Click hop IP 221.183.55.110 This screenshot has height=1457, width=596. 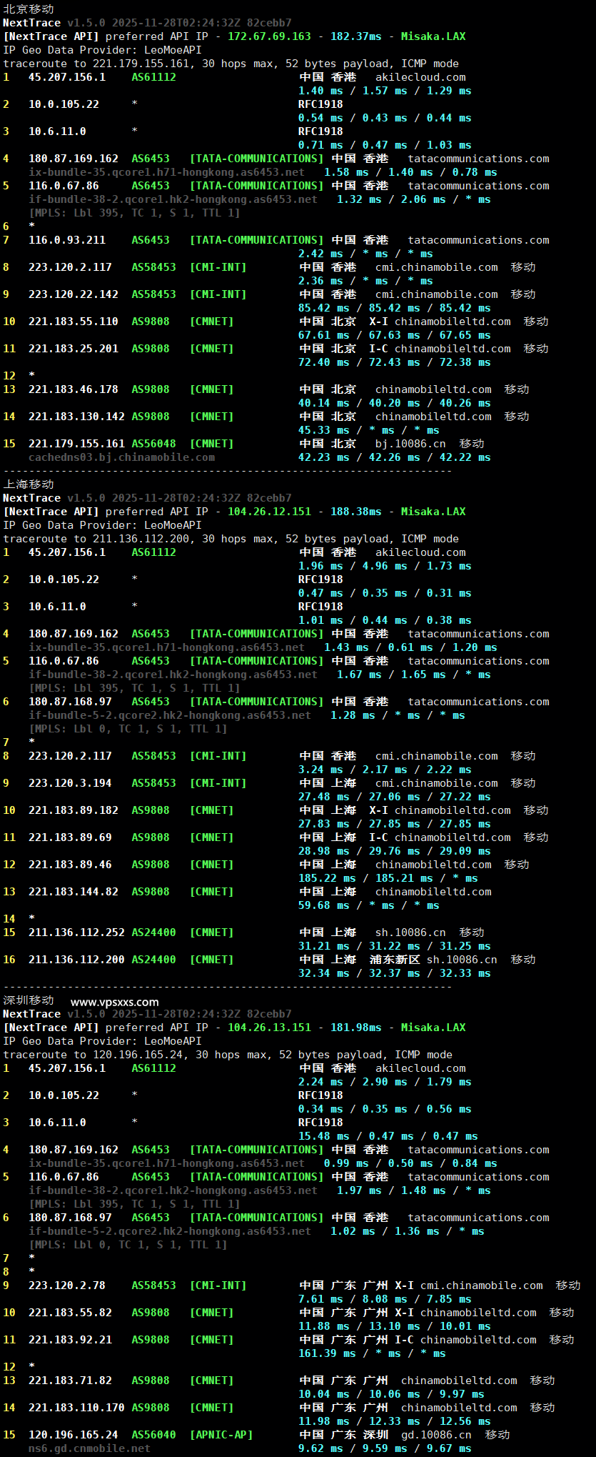[74, 322]
